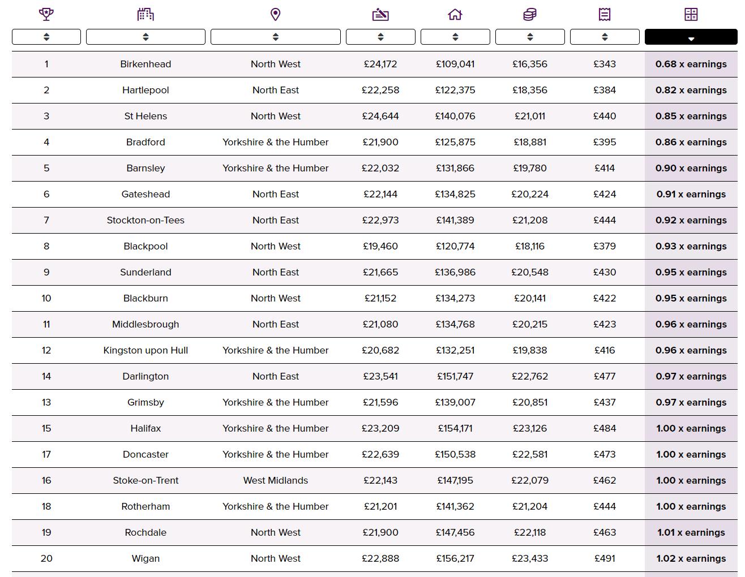Click the coin stack deposit icon
Image resolution: width=745 pixels, height=577 pixels.
(x=530, y=14)
